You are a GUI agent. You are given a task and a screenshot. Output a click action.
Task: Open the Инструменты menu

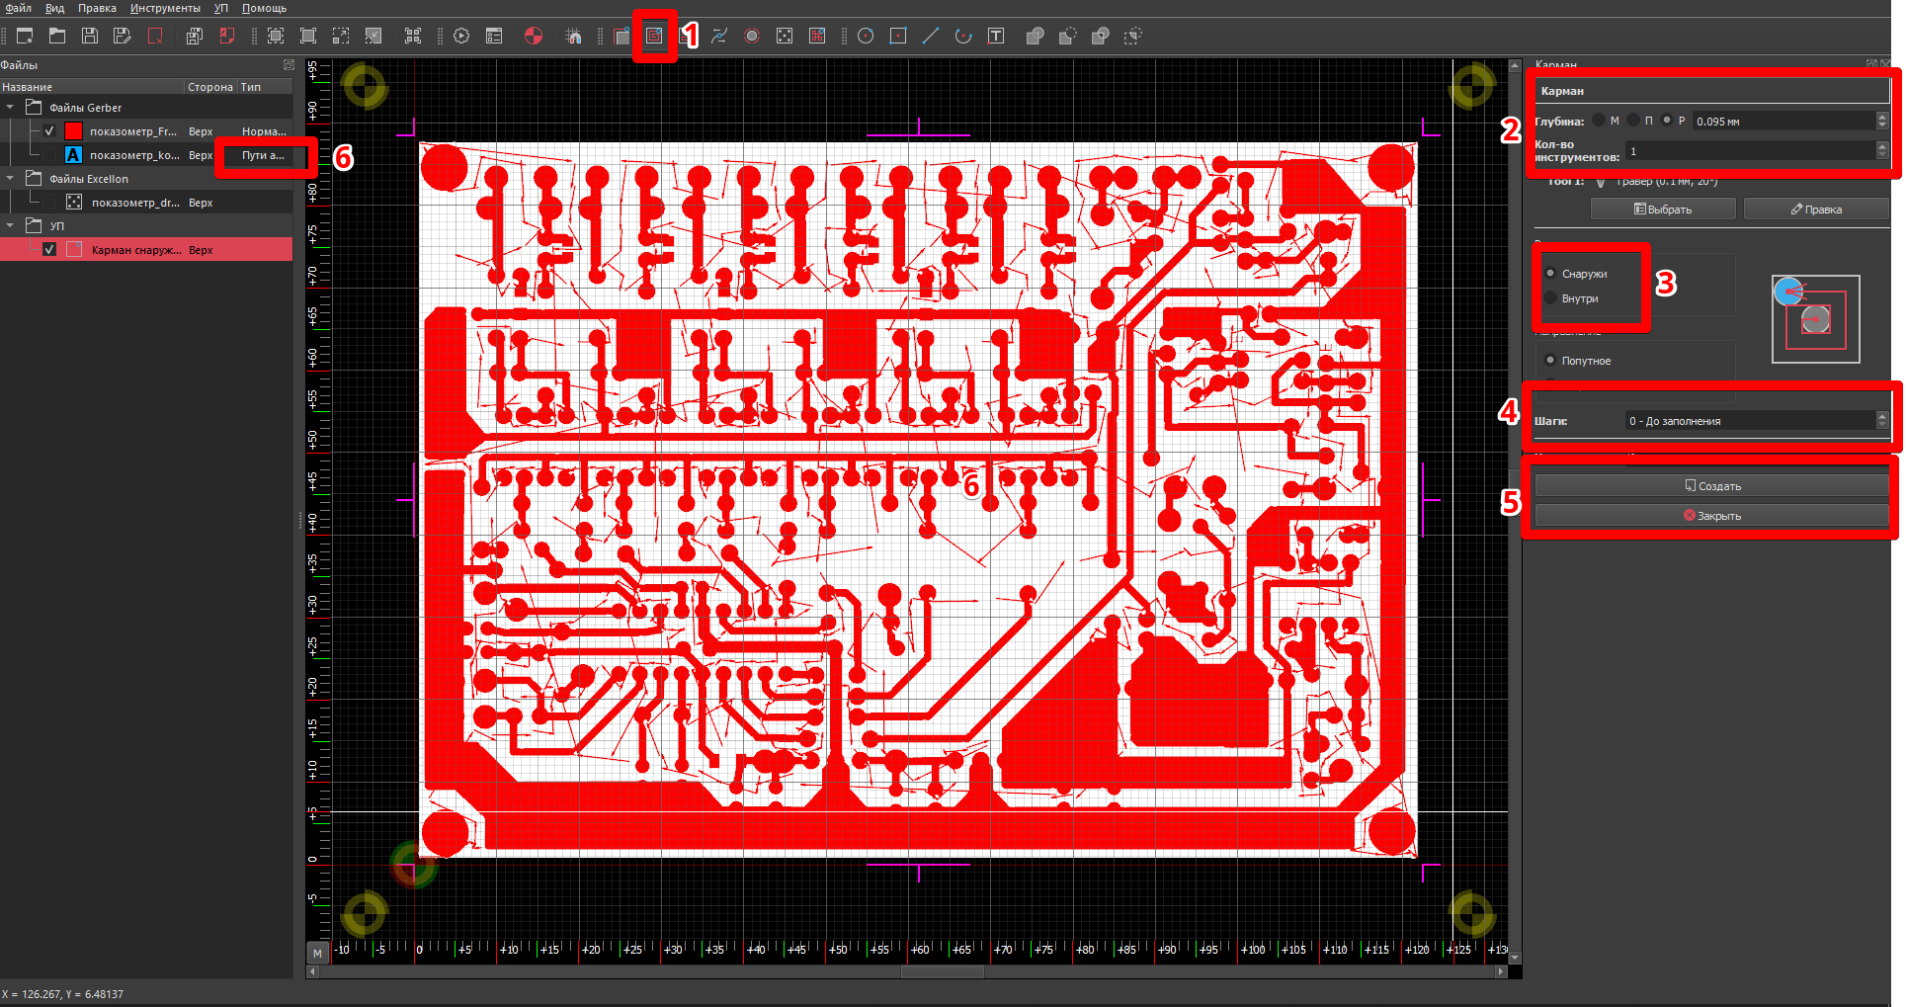[x=165, y=8]
